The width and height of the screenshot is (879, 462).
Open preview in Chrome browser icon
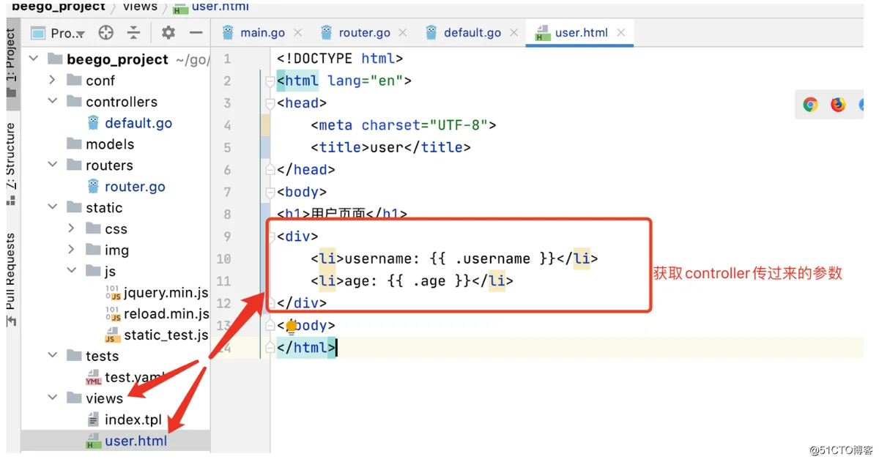[x=810, y=105]
